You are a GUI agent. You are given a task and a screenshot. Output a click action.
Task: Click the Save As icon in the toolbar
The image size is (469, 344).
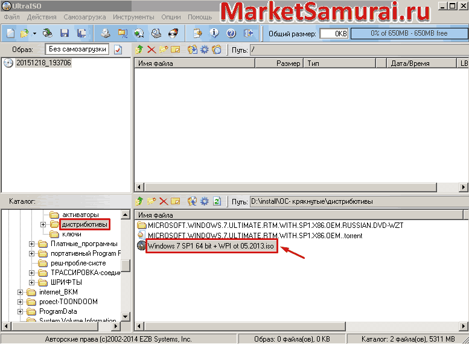click(81, 33)
